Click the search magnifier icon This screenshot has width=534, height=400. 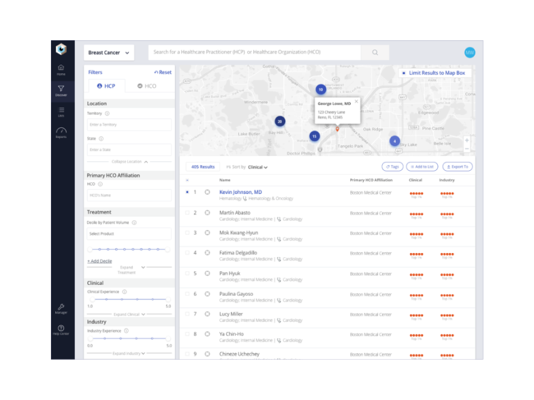[375, 52]
